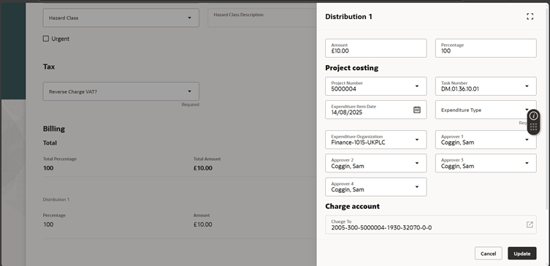Expand the Project Number dropdown arrow
The width and height of the screenshot is (550, 266).
pos(417,86)
